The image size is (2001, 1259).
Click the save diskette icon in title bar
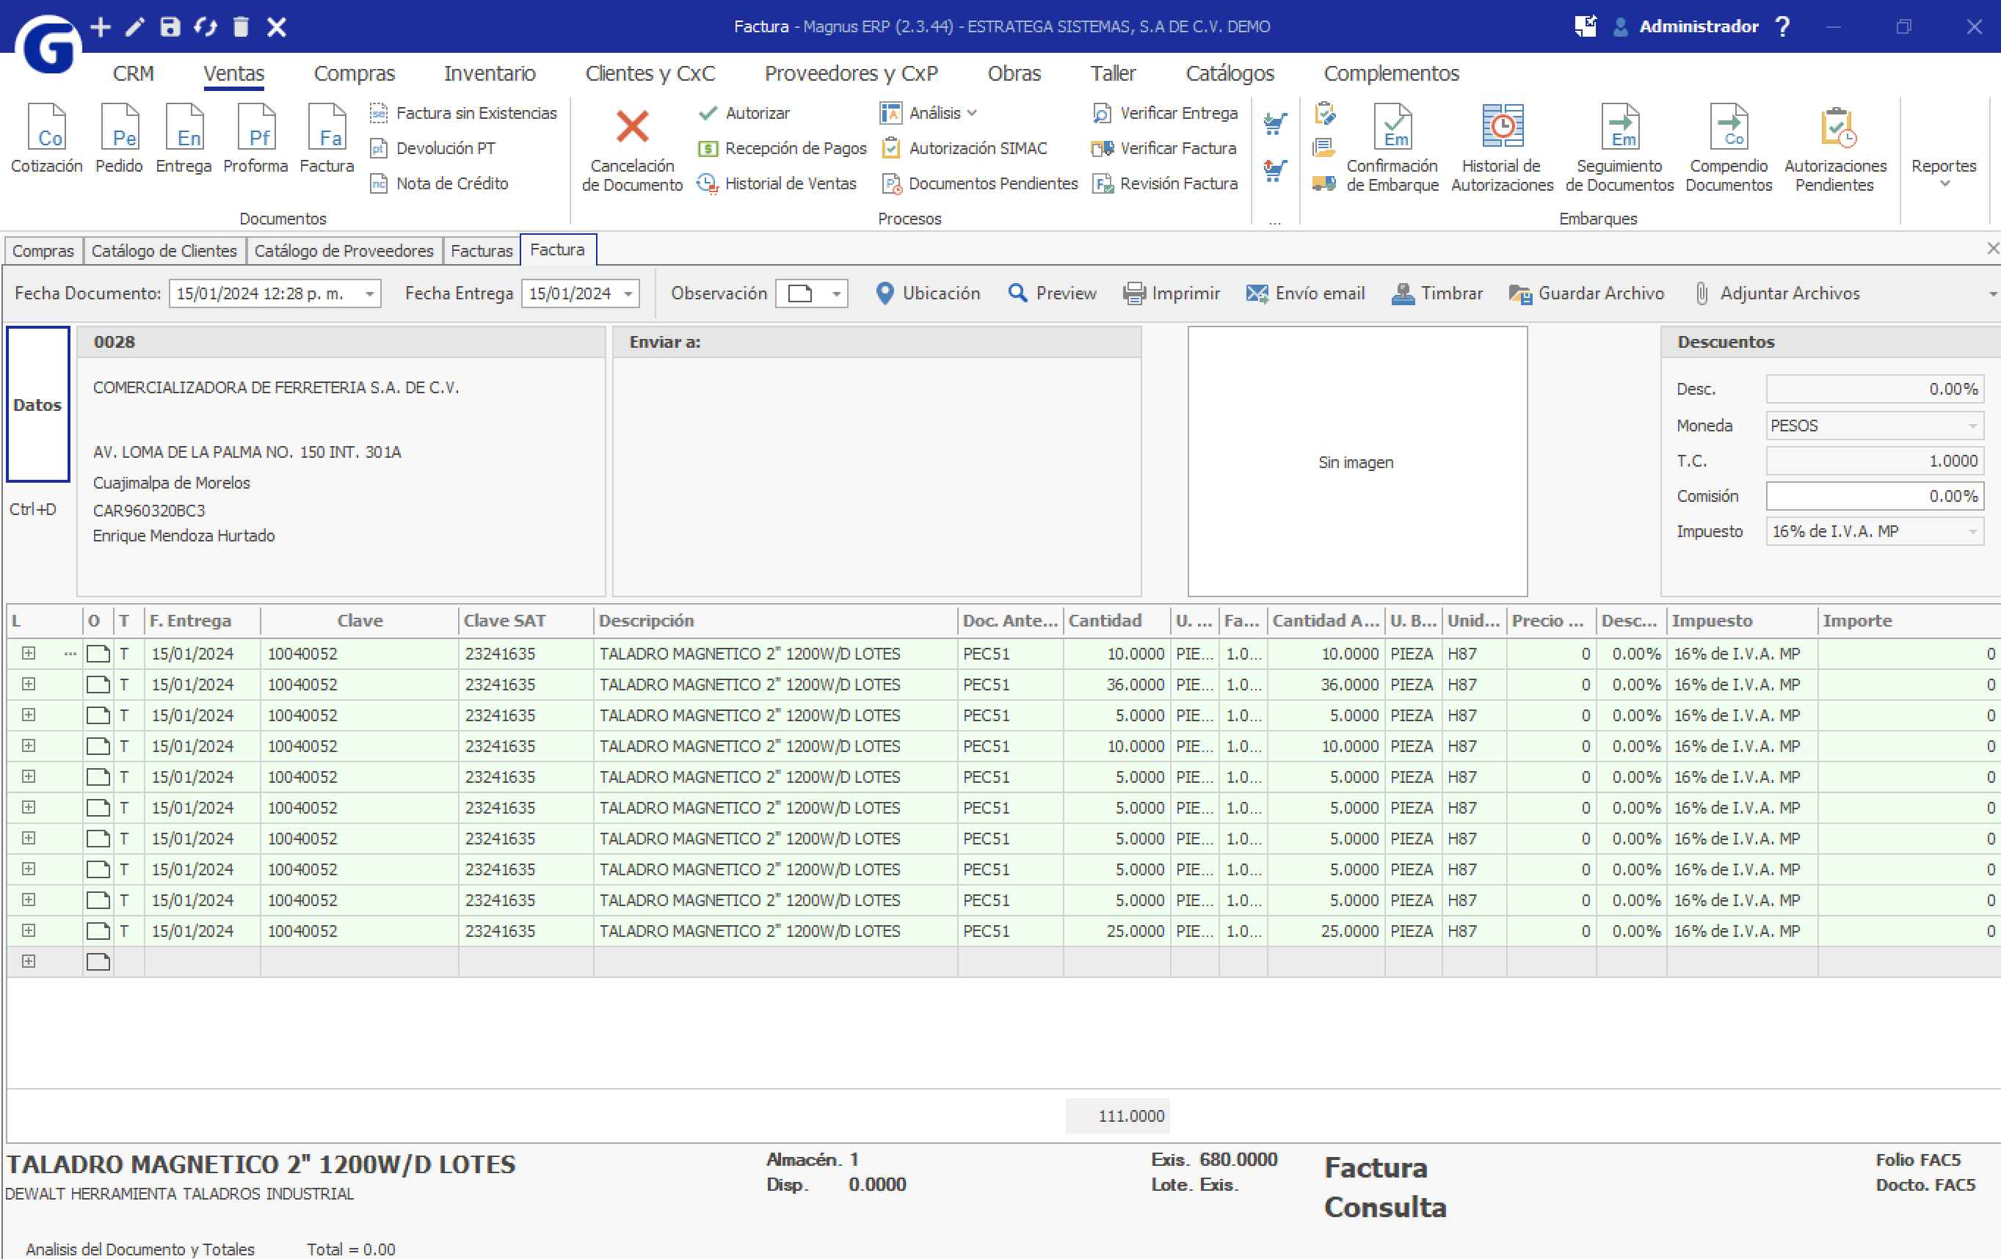point(170,26)
